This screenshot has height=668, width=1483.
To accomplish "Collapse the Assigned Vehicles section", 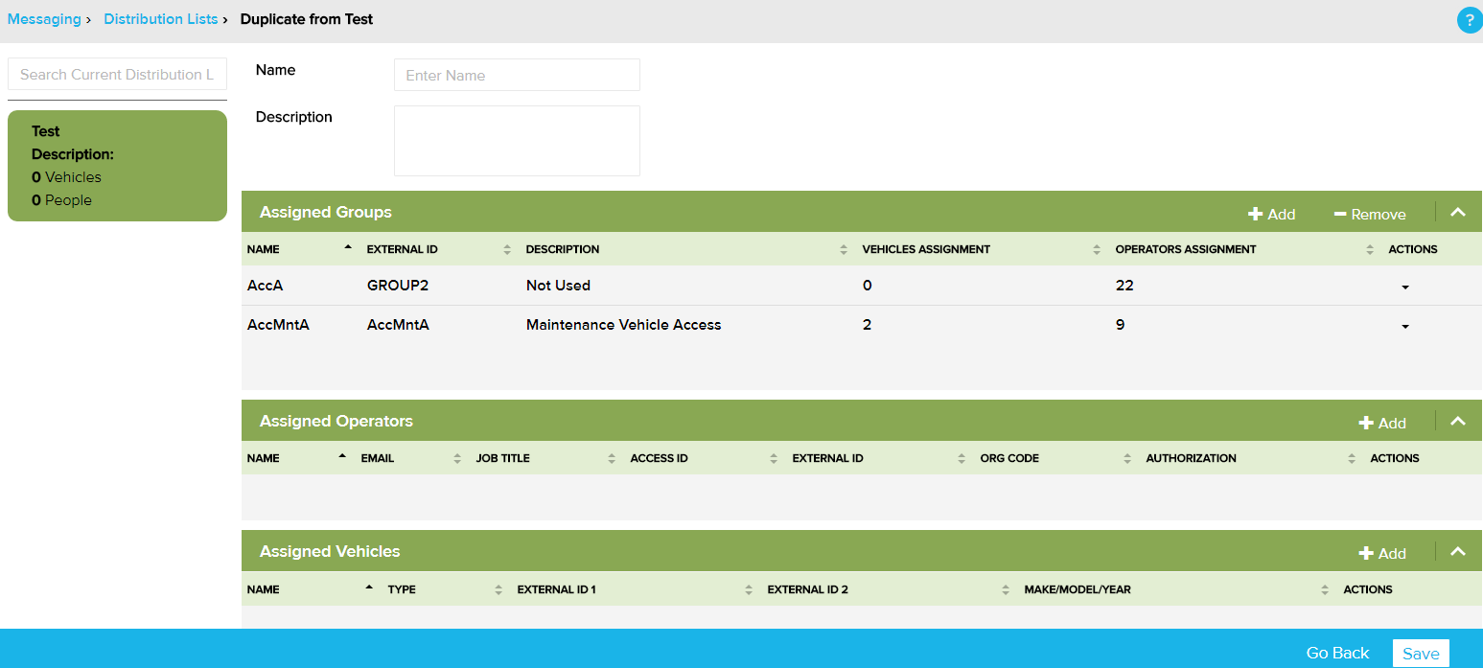I will click(1458, 552).
